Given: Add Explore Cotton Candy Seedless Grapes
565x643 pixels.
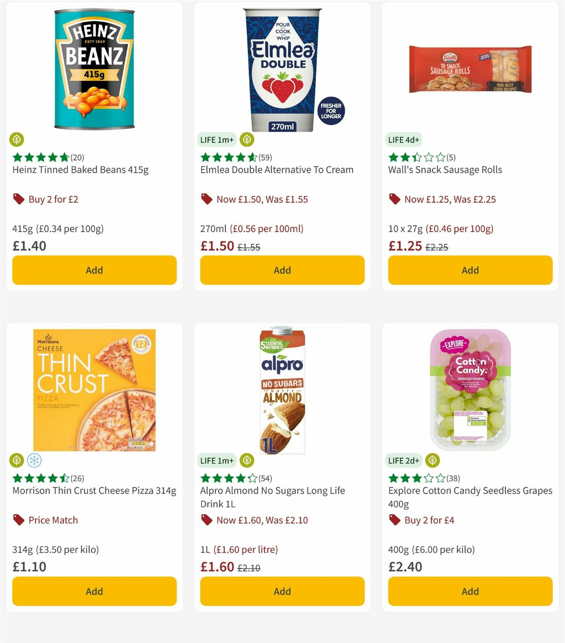Looking at the screenshot, I should click(470, 591).
